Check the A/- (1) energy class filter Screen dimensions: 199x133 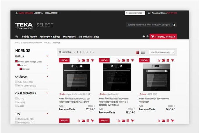[x=16, y=98]
